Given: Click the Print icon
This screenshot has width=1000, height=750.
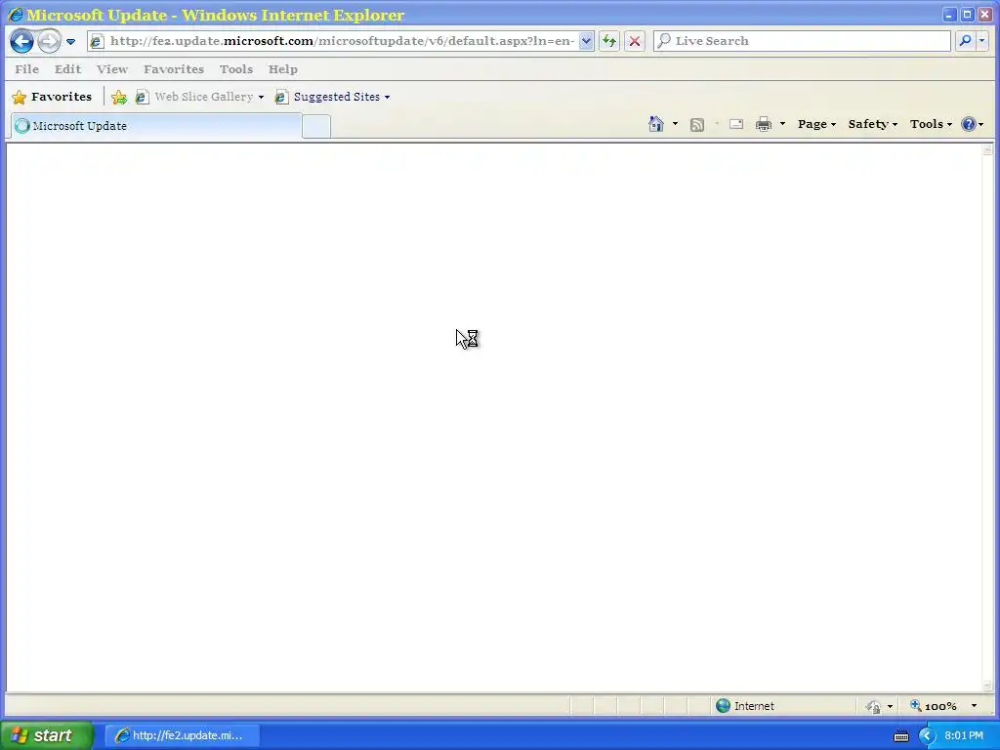Looking at the screenshot, I should click(x=764, y=124).
